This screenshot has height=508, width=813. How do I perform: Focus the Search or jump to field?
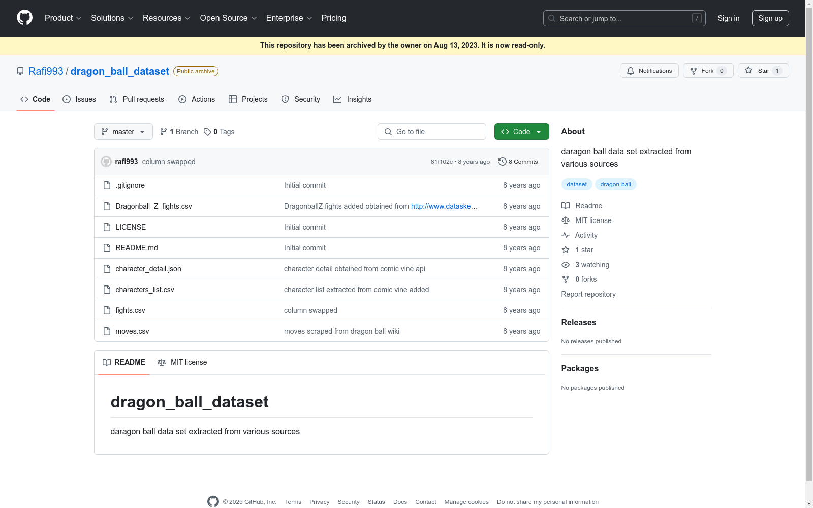click(x=624, y=18)
